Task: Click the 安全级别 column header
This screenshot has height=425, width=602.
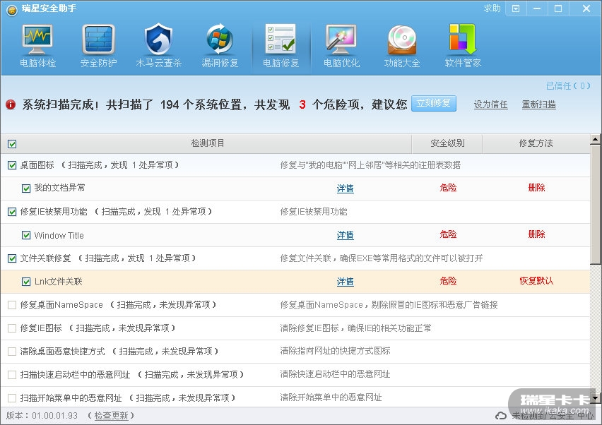Action: [x=447, y=143]
